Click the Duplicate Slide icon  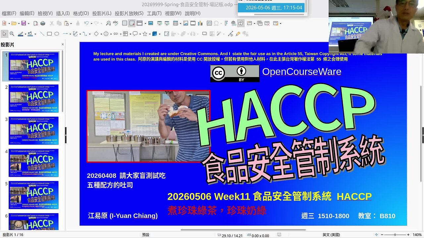(260, 23)
